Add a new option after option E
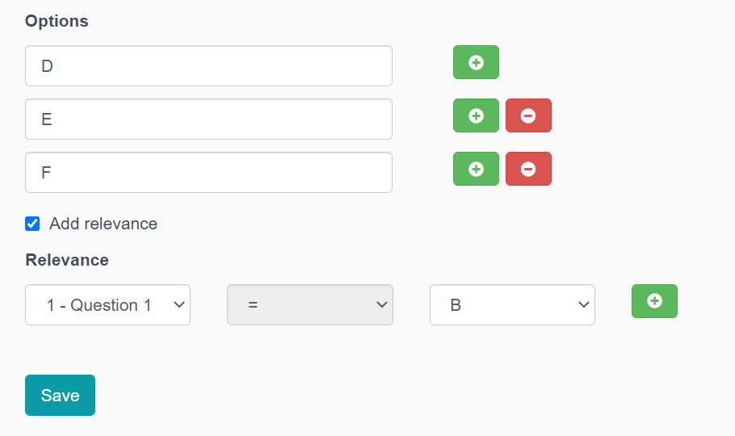Viewport: 735px width, 436px height. [476, 115]
